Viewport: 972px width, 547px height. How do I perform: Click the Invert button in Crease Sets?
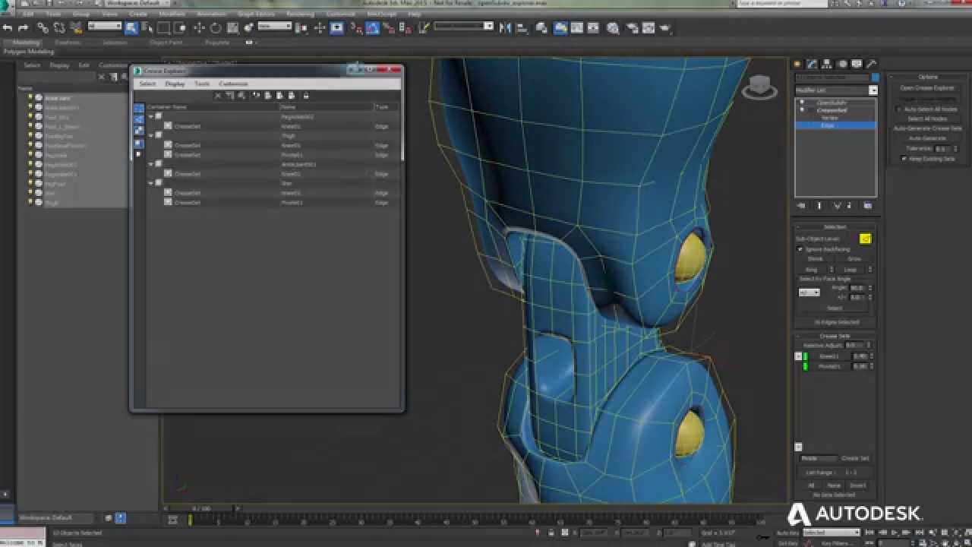pos(858,485)
